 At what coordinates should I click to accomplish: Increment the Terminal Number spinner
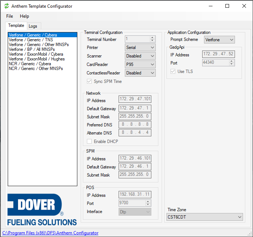[x=152, y=38]
